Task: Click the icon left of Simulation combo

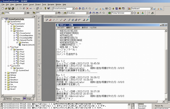Action: click(x=65, y=13)
